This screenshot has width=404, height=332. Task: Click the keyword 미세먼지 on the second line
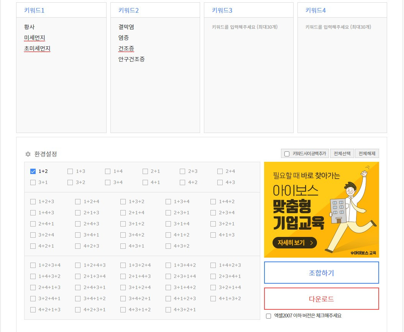[34, 38]
